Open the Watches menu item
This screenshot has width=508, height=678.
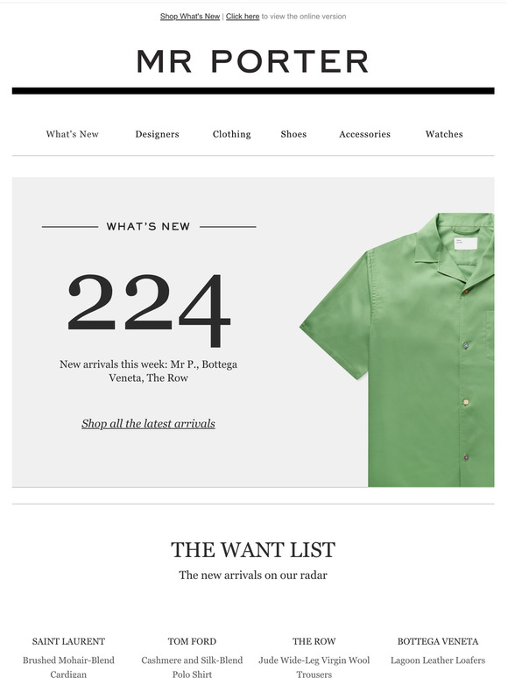(x=444, y=134)
